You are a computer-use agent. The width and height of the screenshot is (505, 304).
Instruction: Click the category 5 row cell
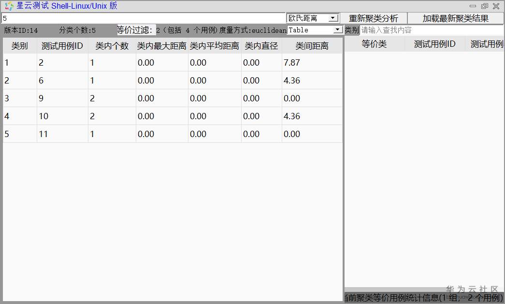click(20, 134)
